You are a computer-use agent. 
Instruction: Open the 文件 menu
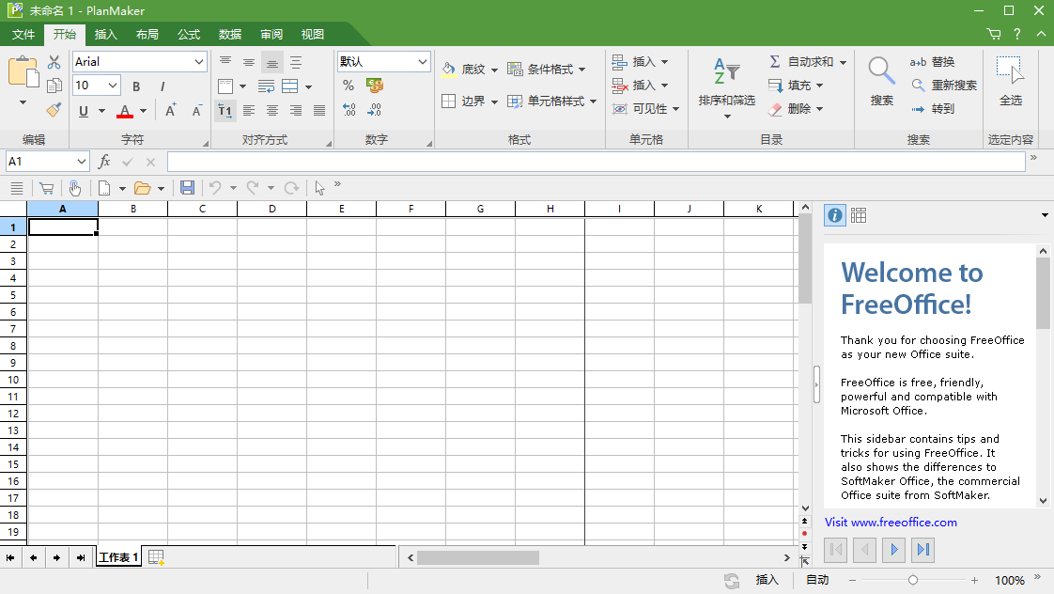click(23, 34)
